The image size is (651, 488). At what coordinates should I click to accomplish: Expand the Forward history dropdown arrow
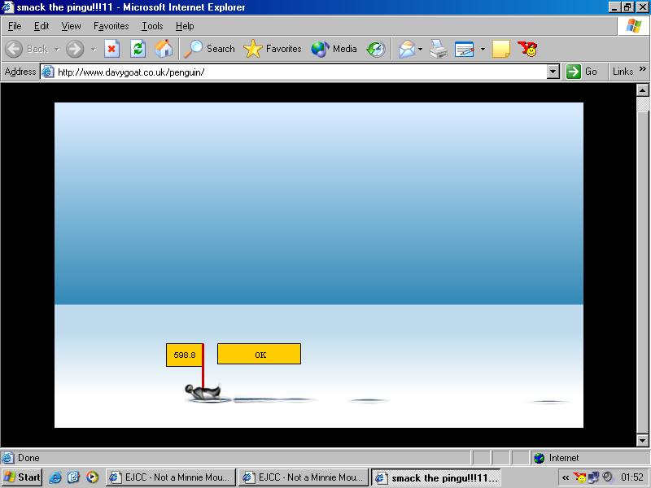click(94, 49)
